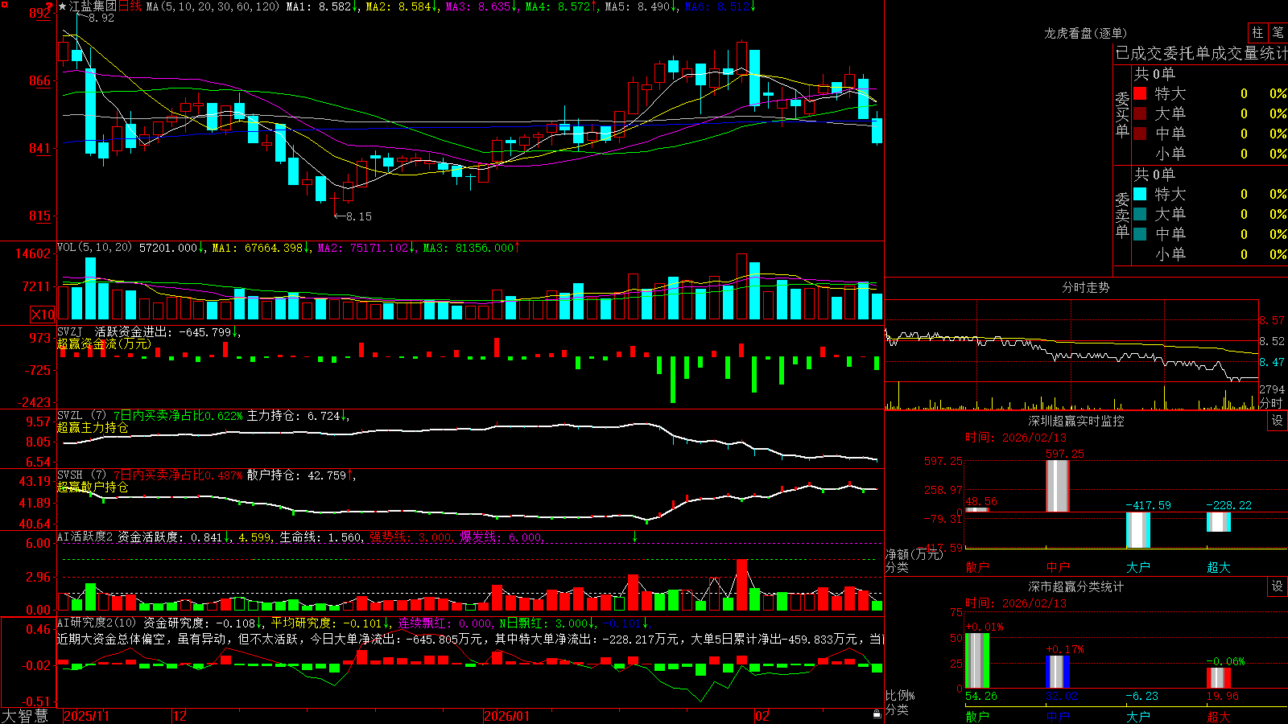Screen dimensions: 1288x724
Task: Click the 分时 label below intraday chart
Action: point(1271,403)
